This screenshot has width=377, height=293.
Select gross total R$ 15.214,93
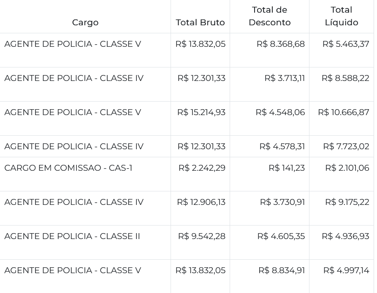point(201,112)
